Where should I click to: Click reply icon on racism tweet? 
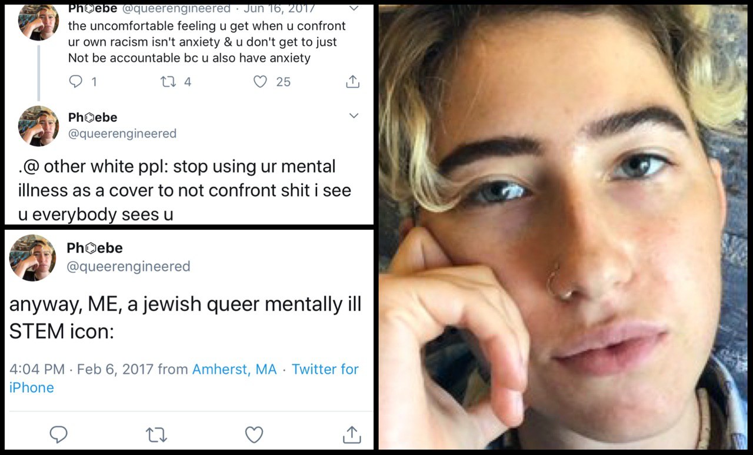[76, 82]
